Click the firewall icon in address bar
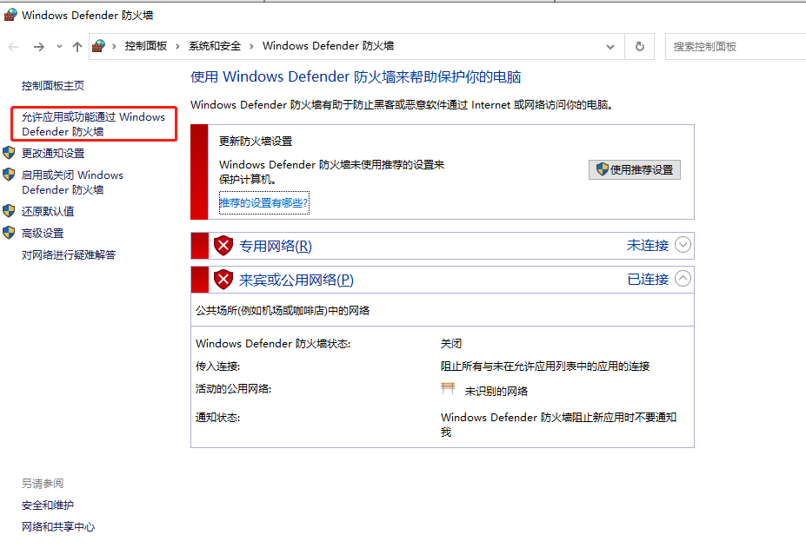The image size is (806, 548). pos(99,46)
